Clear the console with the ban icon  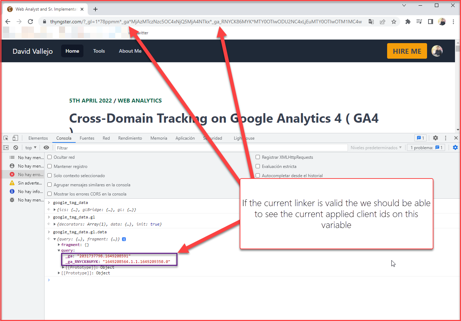click(x=16, y=148)
